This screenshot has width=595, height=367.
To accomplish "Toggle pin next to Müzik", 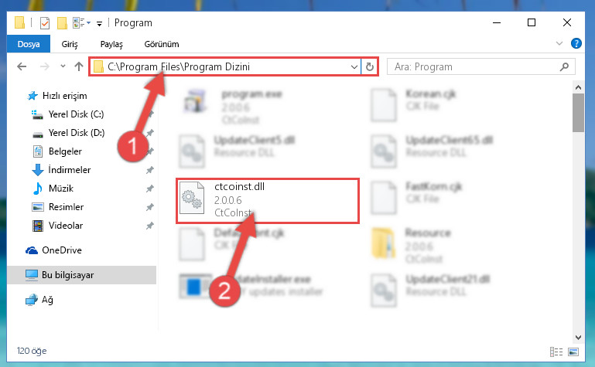I will point(150,189).
